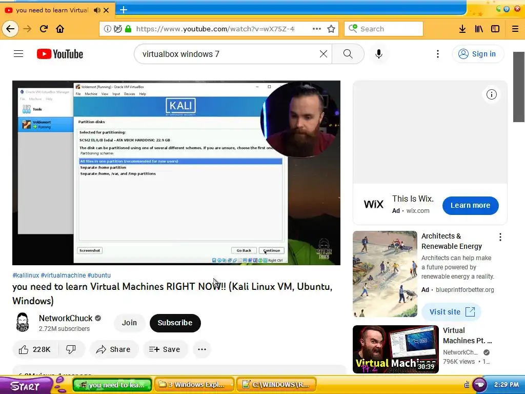
Task: Reload the current page
Action: point(44,29)
